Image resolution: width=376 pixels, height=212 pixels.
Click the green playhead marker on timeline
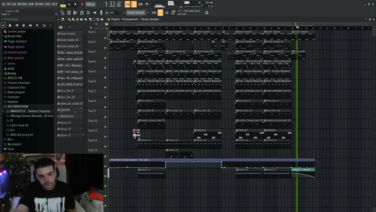tap(297, 28)
